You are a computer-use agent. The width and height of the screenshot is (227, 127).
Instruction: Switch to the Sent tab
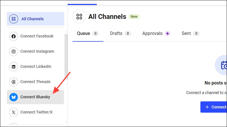[190, 34]
